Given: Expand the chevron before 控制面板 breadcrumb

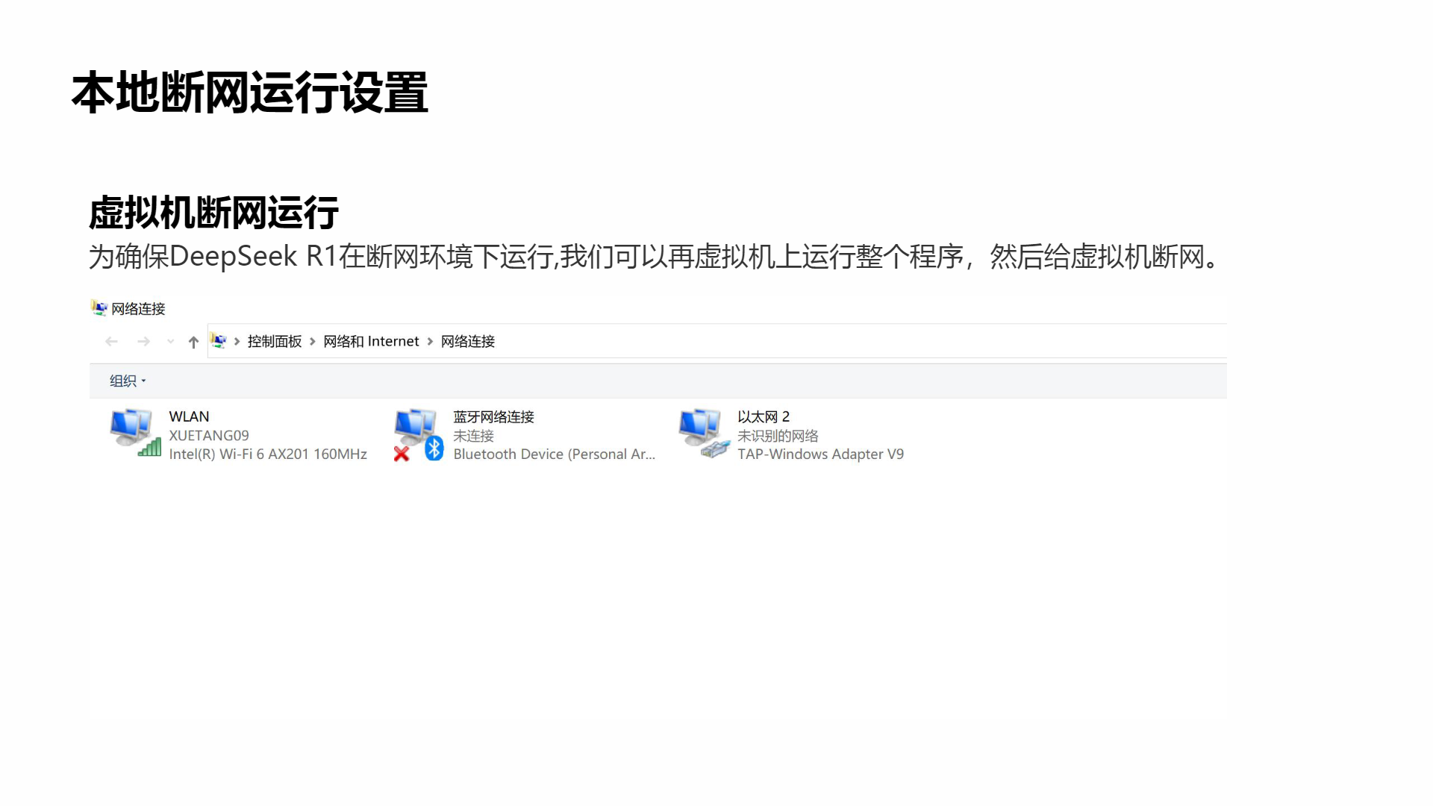Looking at the screenshot, I should pyautogui.click(x=237, y=341).
